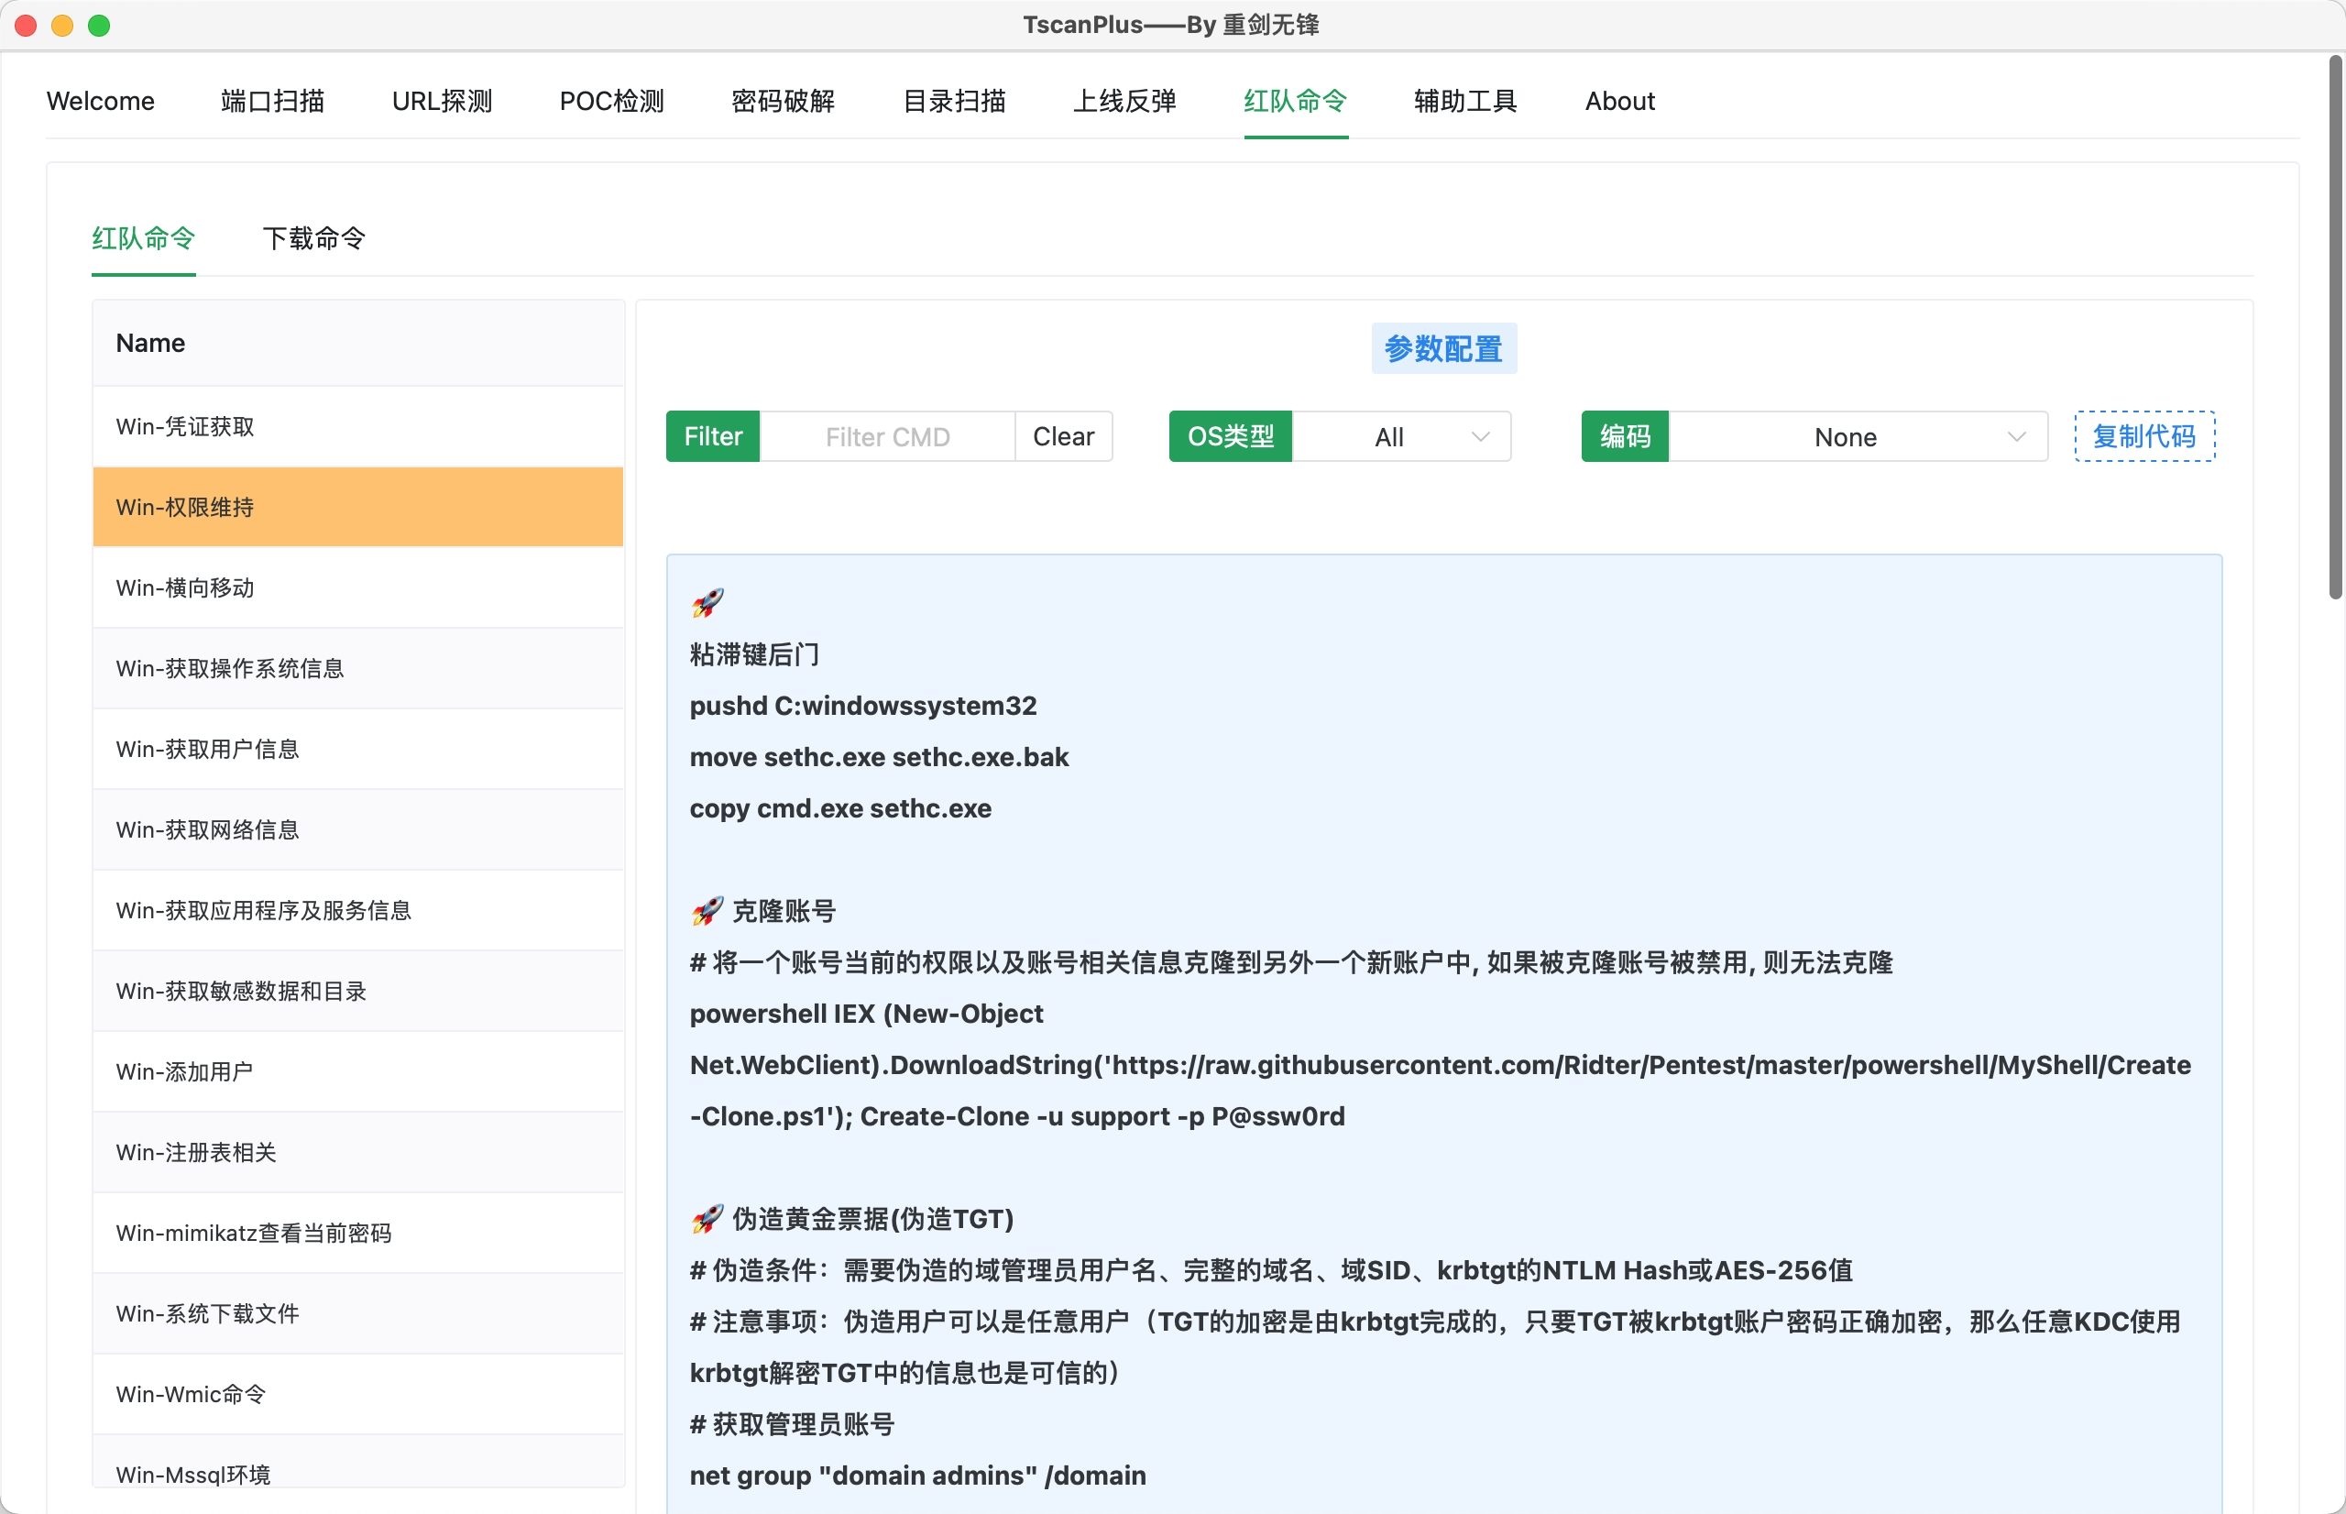Select the 下载命令 sub-tab

(x=313, y=238)
